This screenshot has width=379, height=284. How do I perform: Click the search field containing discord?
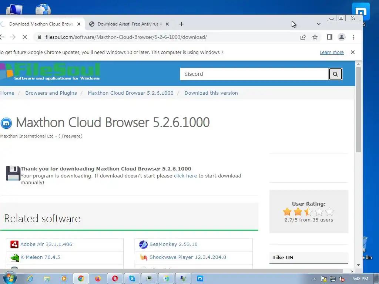click(x=254, y=74)
